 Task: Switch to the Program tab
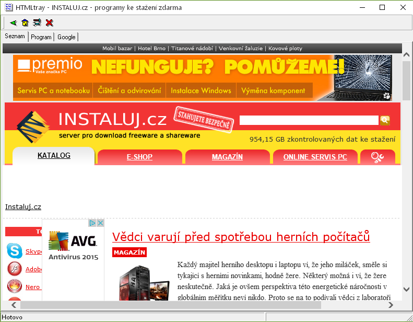41,37
